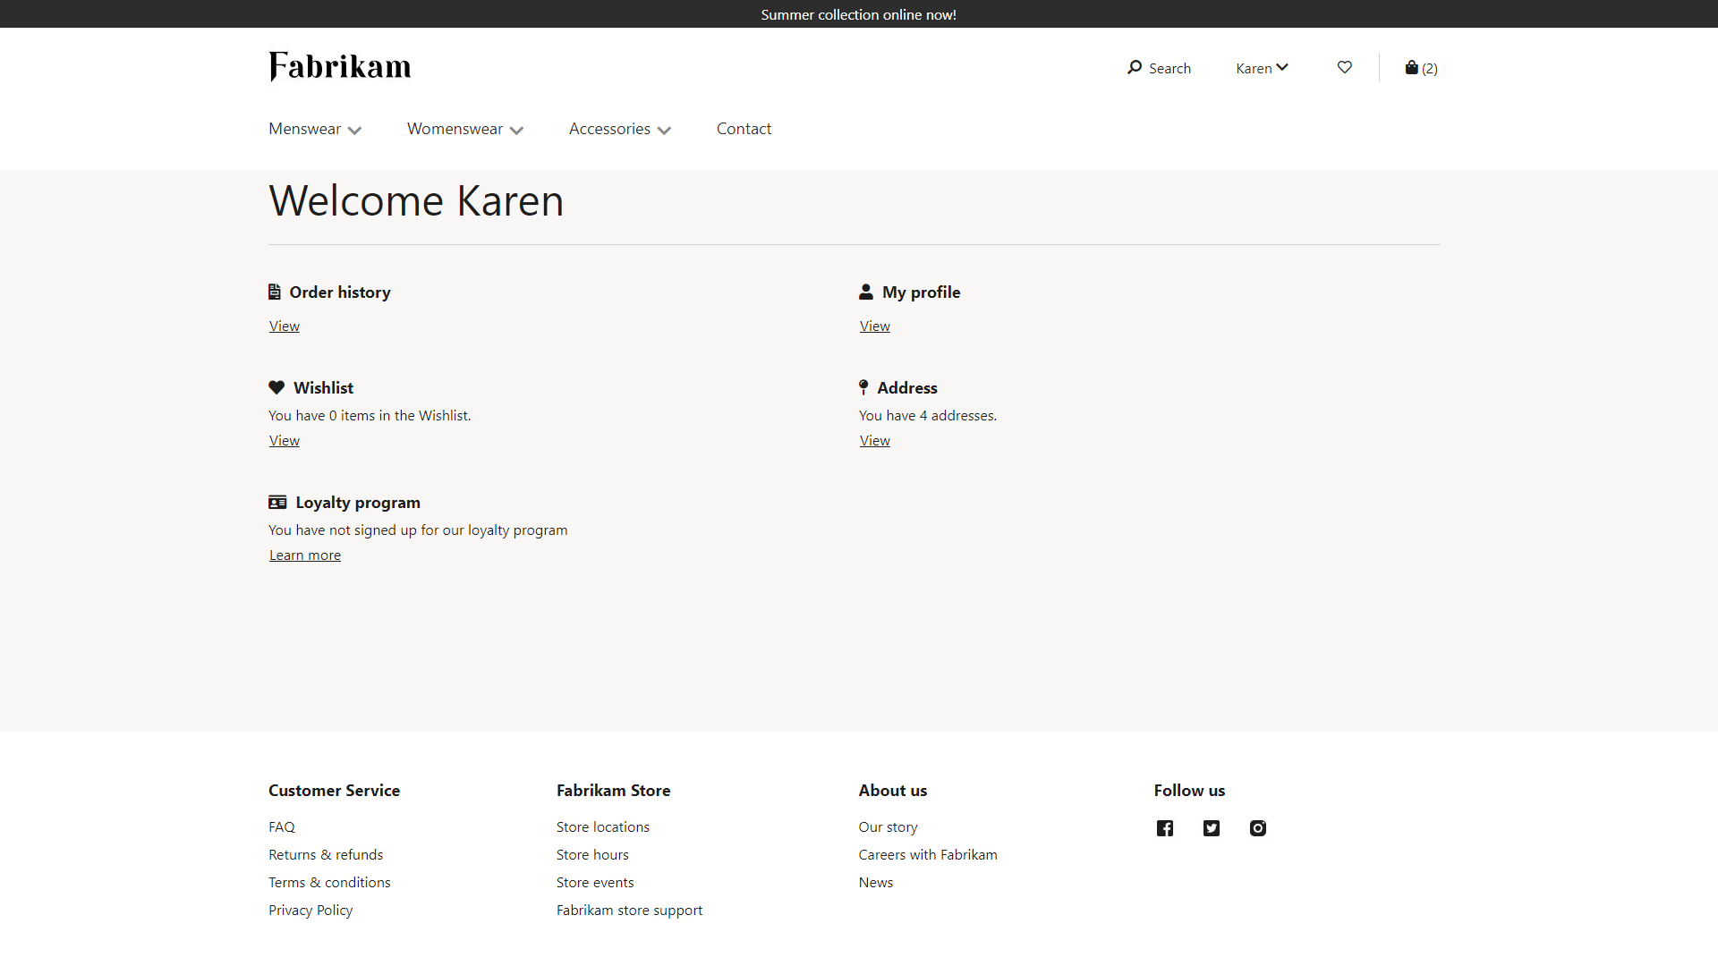Click the order history document icon
Viewport: 1718px width, 966px height.
tap(275, 292)
